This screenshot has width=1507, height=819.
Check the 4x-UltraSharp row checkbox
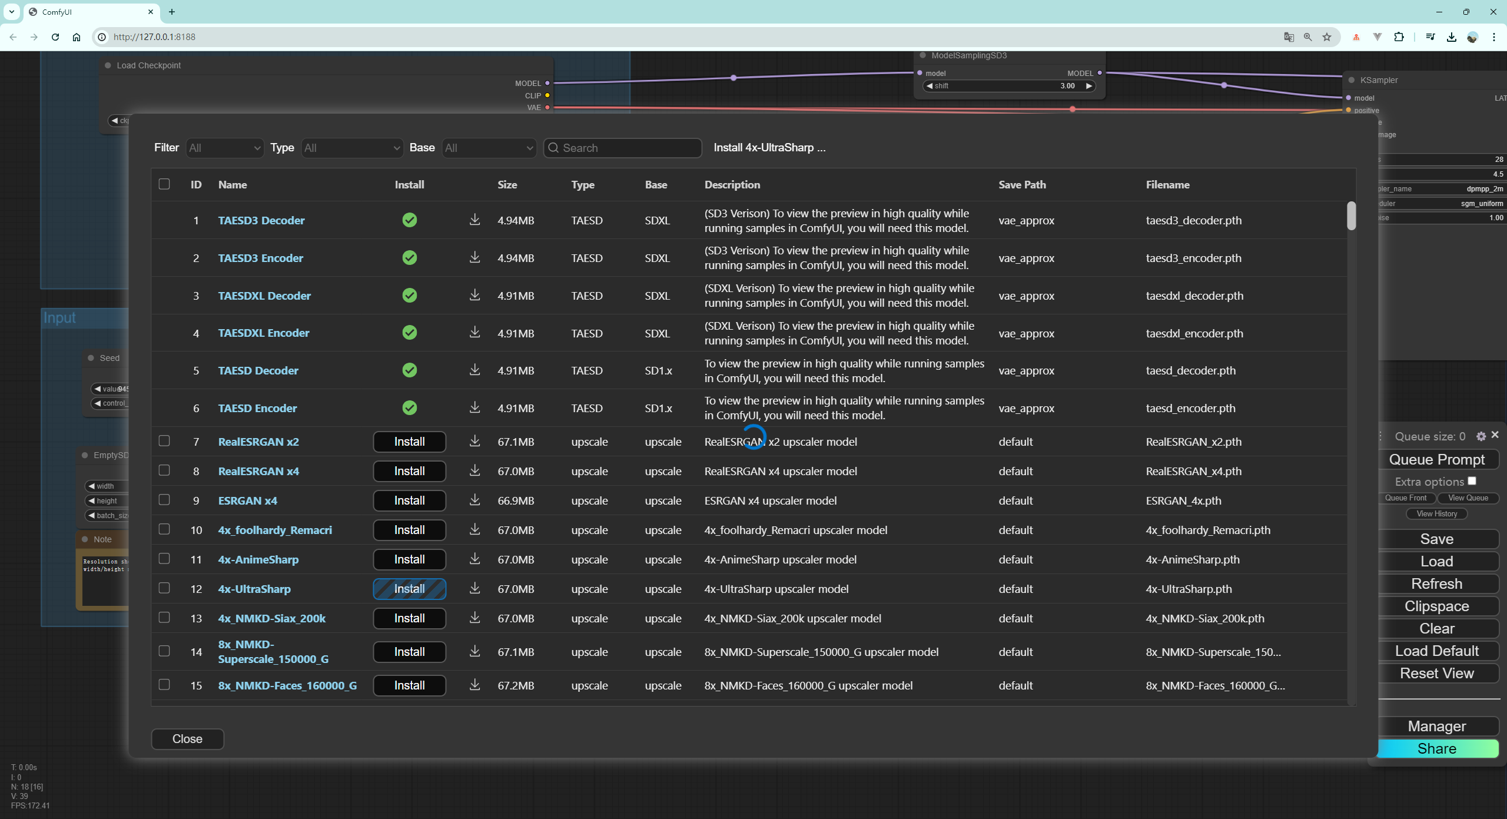(164, 588)
